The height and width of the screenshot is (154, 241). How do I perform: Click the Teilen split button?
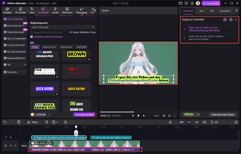click(x=33, y=122)
